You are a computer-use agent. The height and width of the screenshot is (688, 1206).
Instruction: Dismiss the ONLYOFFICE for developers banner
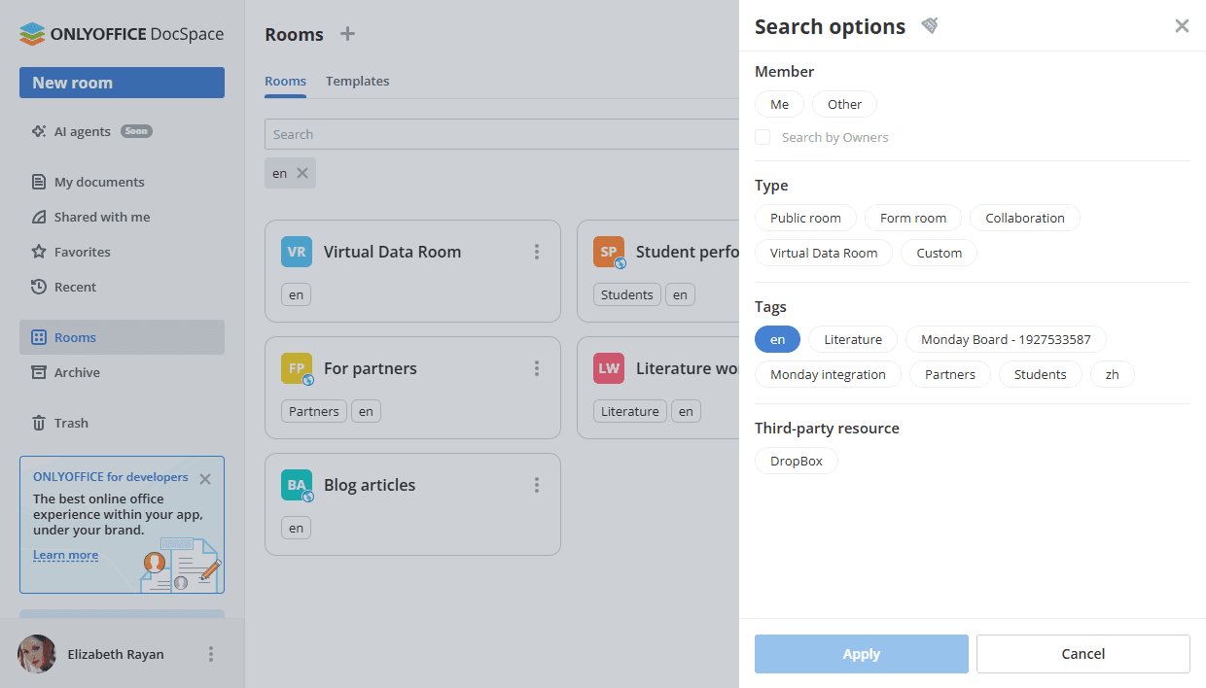click(x=205, y=478)
